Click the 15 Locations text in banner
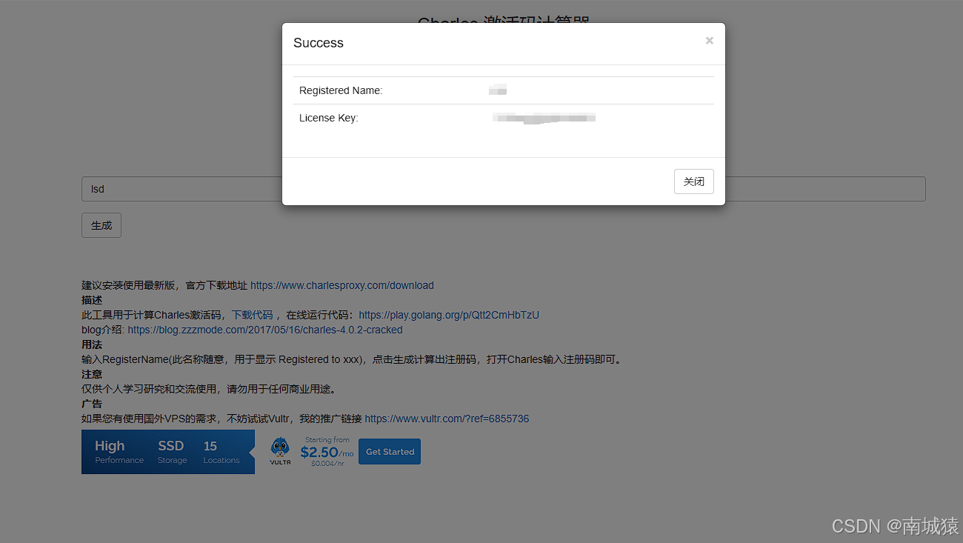The image size is (963, 543). [221, 452]
